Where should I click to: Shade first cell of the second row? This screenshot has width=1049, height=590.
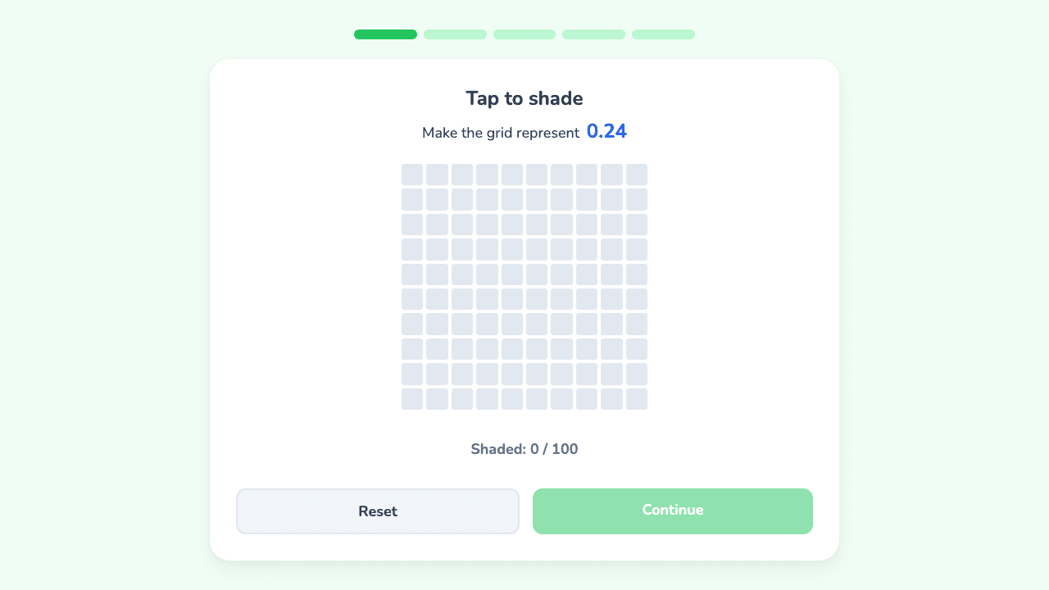pos(412,199)
